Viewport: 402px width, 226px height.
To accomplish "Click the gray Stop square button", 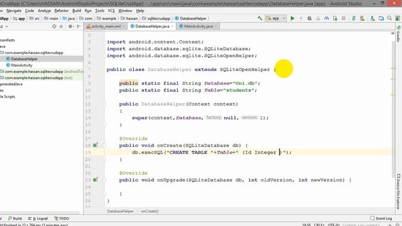I will click(x=344, y=18).
